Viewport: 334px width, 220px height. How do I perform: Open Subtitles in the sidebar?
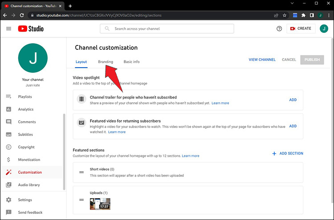click(x=26, y=135)
